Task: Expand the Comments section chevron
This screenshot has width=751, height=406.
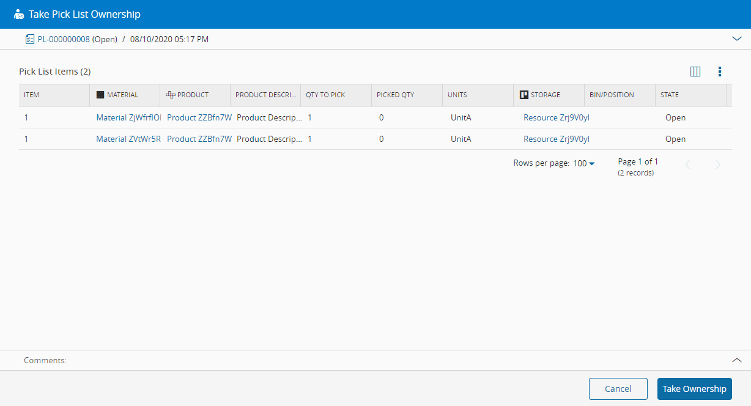Action: pyautogui.click(x=736, y=360)
